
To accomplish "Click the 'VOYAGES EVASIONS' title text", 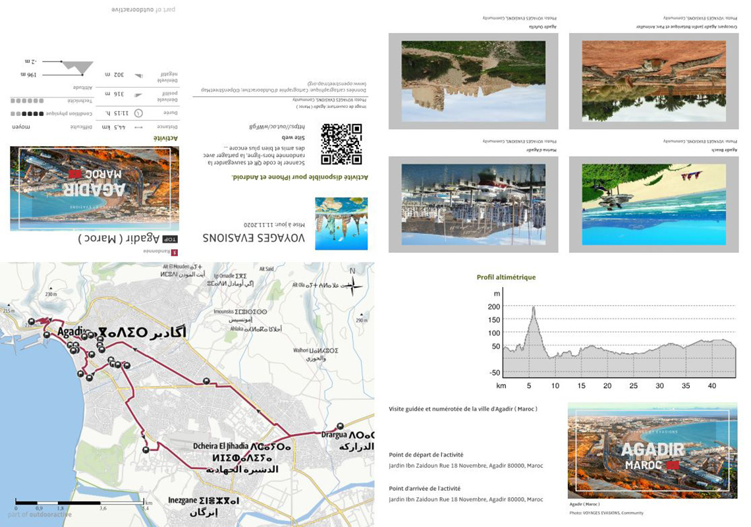I will click(254, 238).
